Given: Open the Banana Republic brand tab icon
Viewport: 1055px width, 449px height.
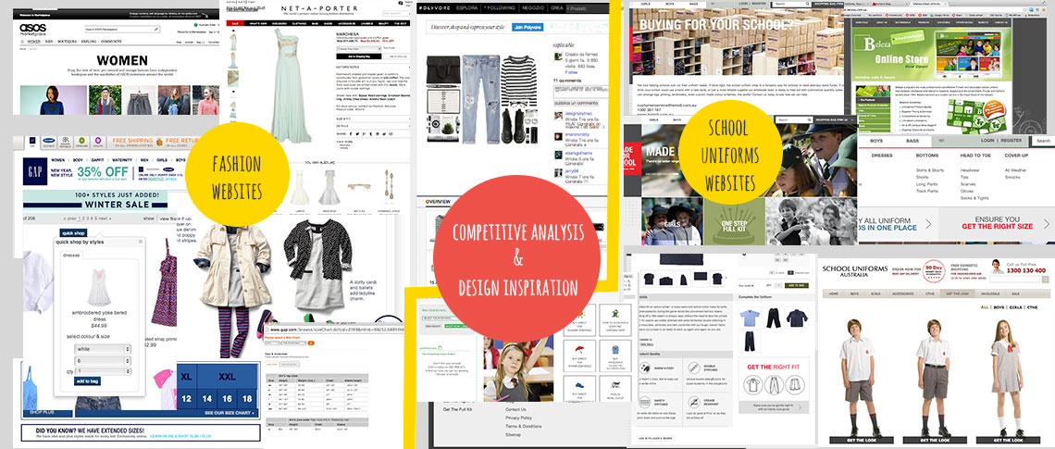Looking at the screenshot, I should [x=66, y=143].
